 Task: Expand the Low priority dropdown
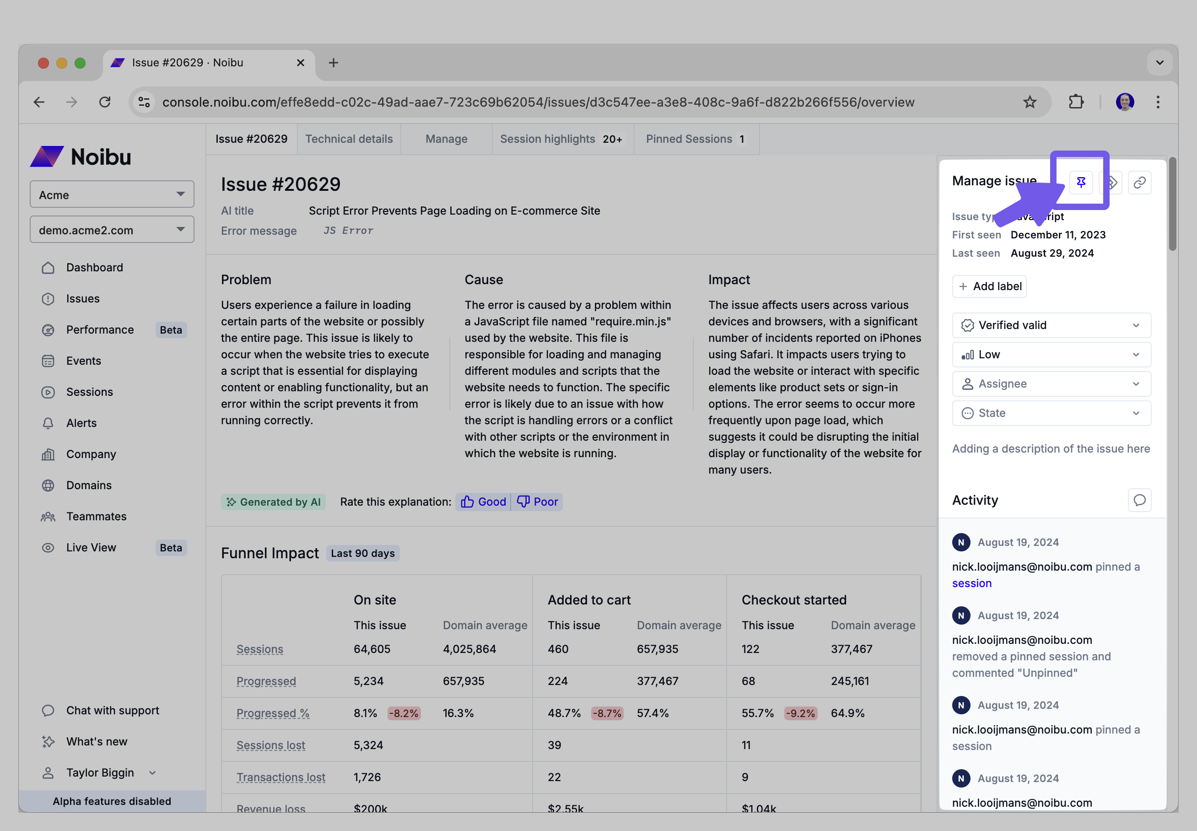click(1051, 355)
